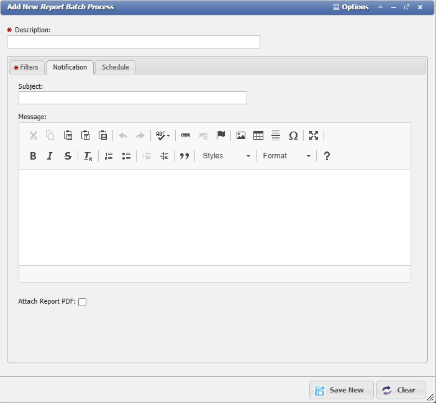Screen dimensions: 436x403
Task: Open the Styles dropdown
Action: click(226, 156)
